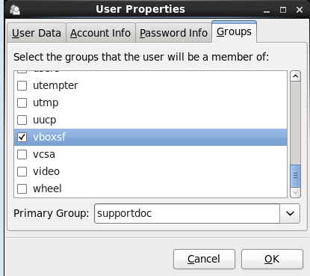Screen dimensions: 310x276
Task: Open the Account Info tab
Action: 100,33
